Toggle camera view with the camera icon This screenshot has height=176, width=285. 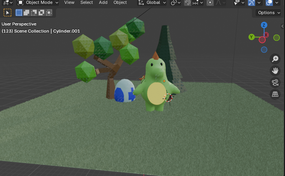coord(275,82)
